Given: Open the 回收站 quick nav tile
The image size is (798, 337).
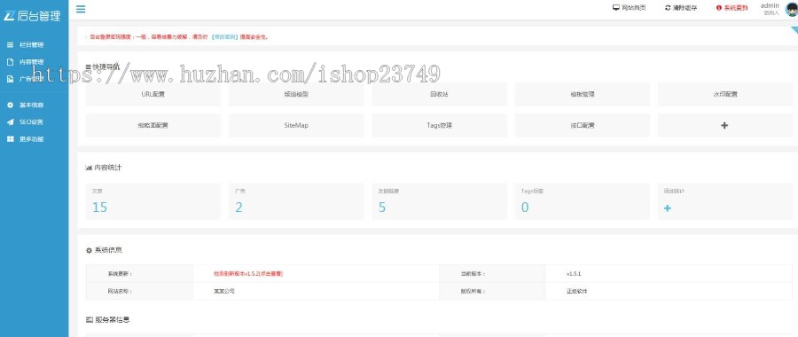Looking at the screenshot, I should pos(439,94).
